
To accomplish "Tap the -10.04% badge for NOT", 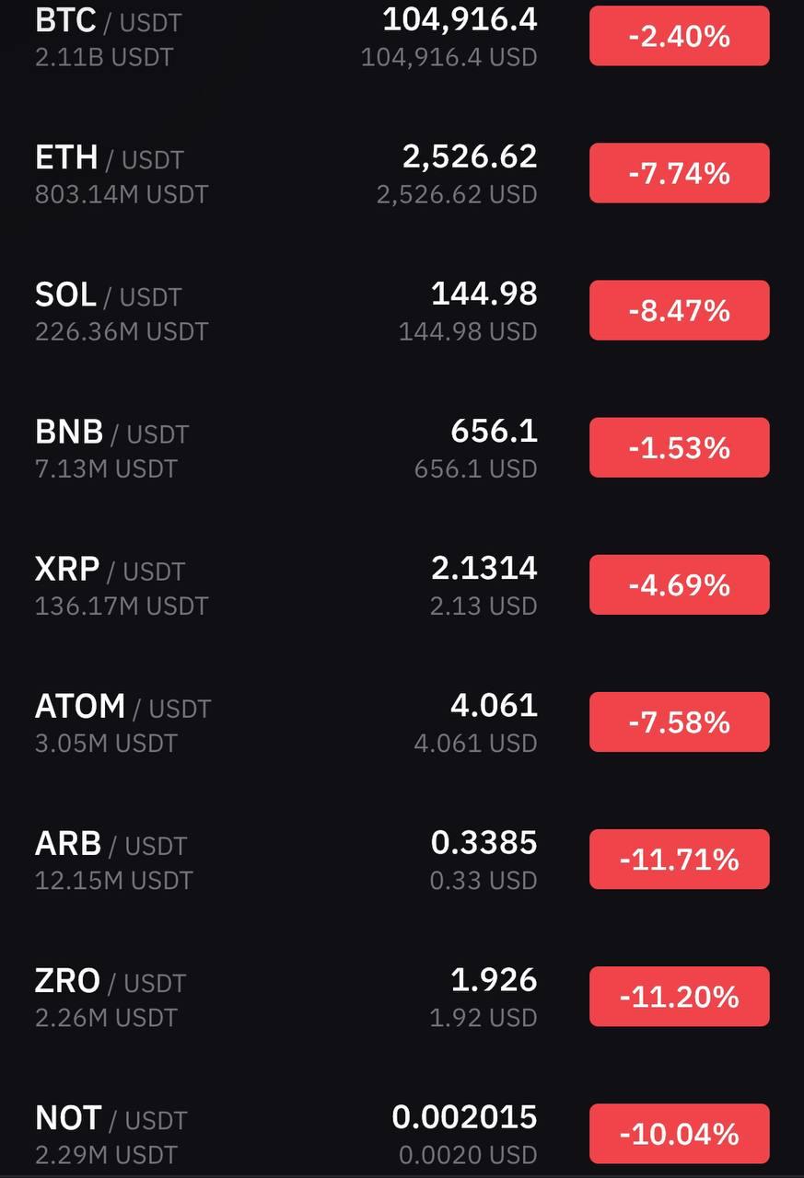I will click(x=679, y=1133).
